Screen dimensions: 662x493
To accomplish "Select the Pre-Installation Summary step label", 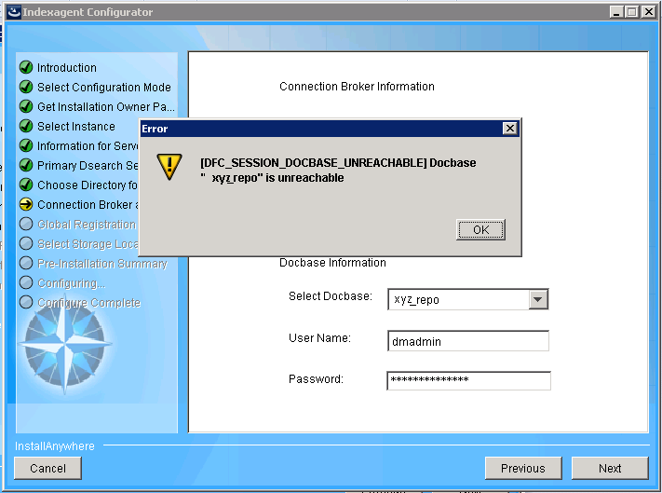I will pos(102,264).
